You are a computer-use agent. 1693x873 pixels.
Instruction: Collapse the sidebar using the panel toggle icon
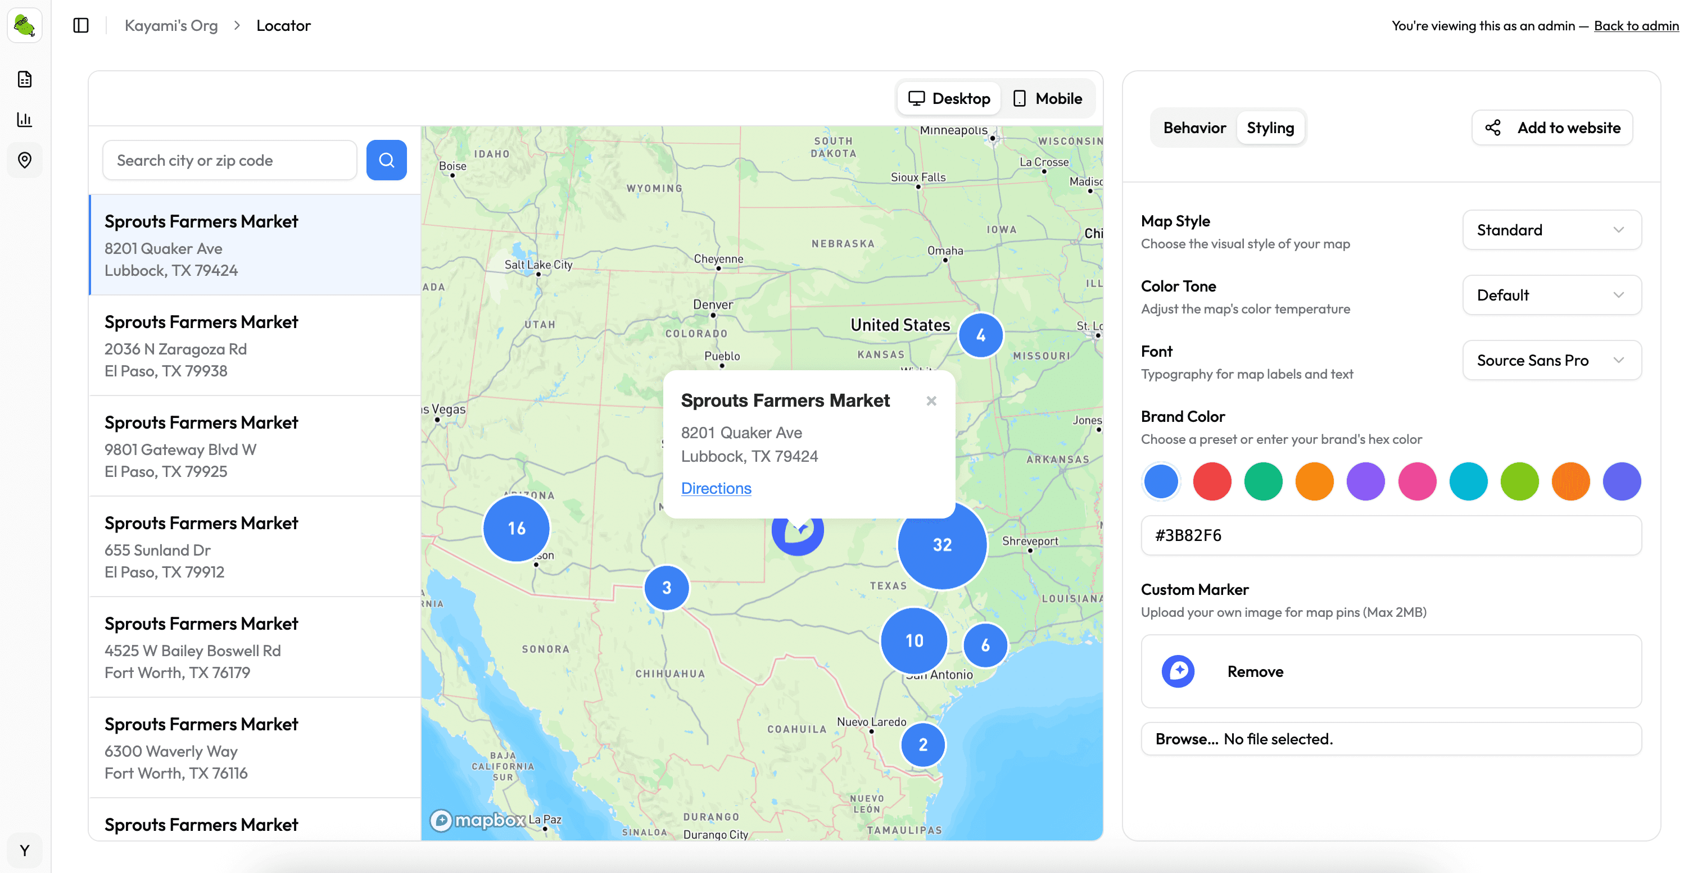[80, 25]
